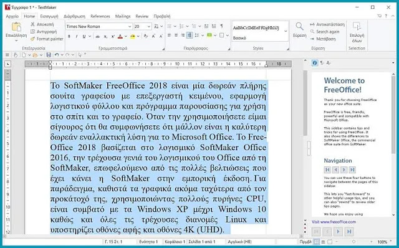Open Visit www.freeoffice.com link
This screenshot has height=248, width=399.
coord(334,222)
